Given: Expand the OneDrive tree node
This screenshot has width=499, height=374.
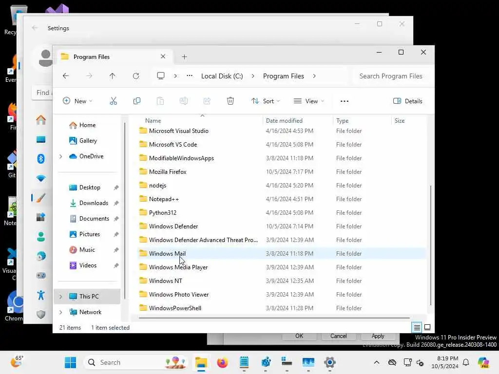Looking at the screenshot, I should pos(61,156).
